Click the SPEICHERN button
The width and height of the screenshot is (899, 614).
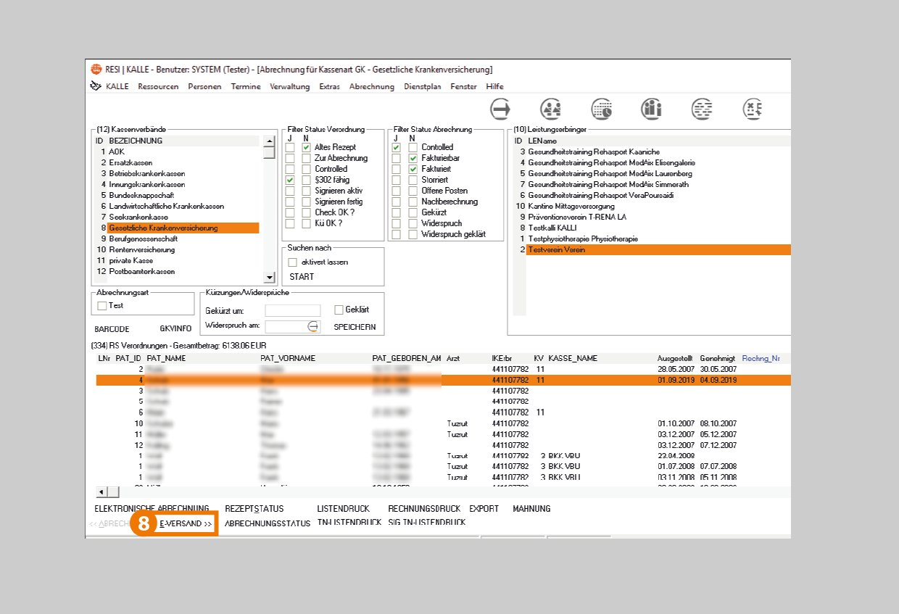pos(355,327)
